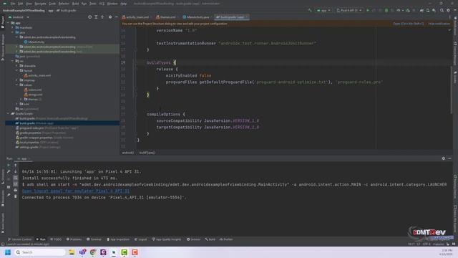This screenshot has width=458, height=258.
Task: Open Pixel 4 API 31 device dropdown
Action: point(349,10)
